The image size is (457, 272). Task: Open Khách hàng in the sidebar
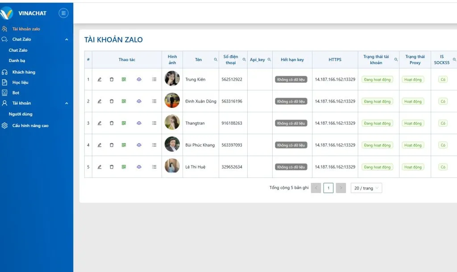pyautogui.click(x=24, y=72)
